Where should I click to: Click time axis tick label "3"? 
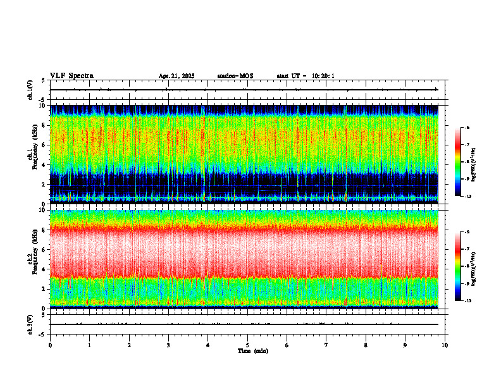168,345
